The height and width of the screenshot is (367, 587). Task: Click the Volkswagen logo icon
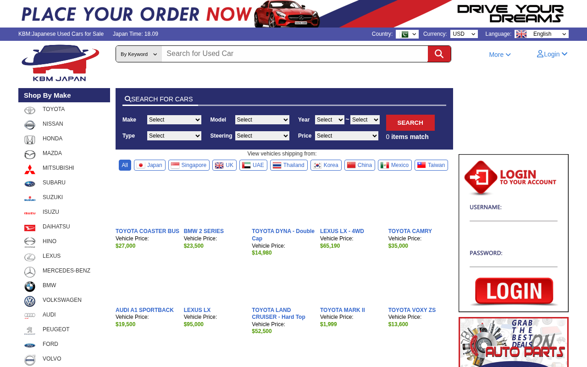[30, 301]
